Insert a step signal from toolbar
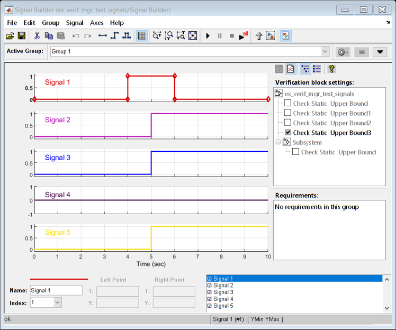The width and height of the screenshot is (396, 330). point(115,36)
